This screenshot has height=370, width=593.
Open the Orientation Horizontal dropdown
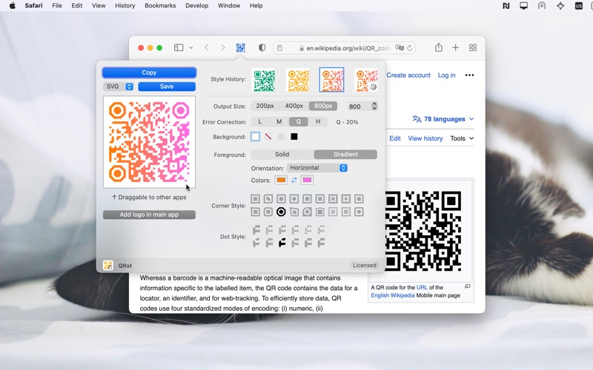(x=317, y=168)
